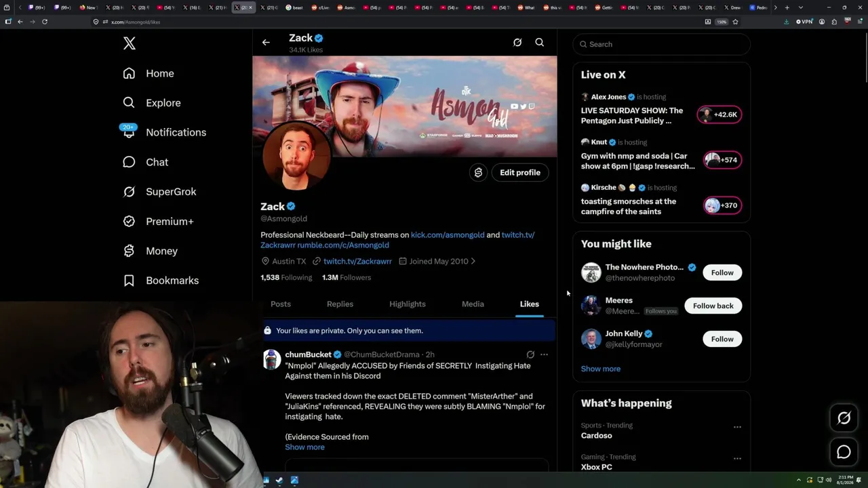Viewport: 868px width, 488px height.
Task: Switch to the Posts tab
Action: [x=281, y=304]
